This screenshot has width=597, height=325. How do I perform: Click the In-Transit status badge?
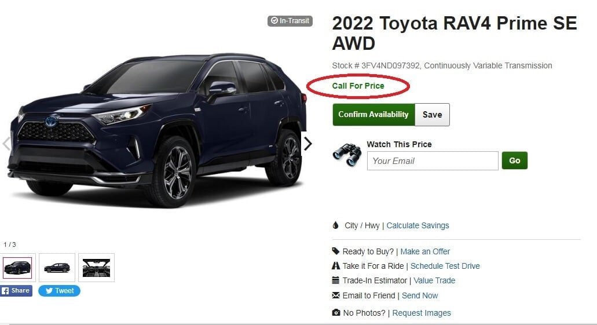coord(290,21)
